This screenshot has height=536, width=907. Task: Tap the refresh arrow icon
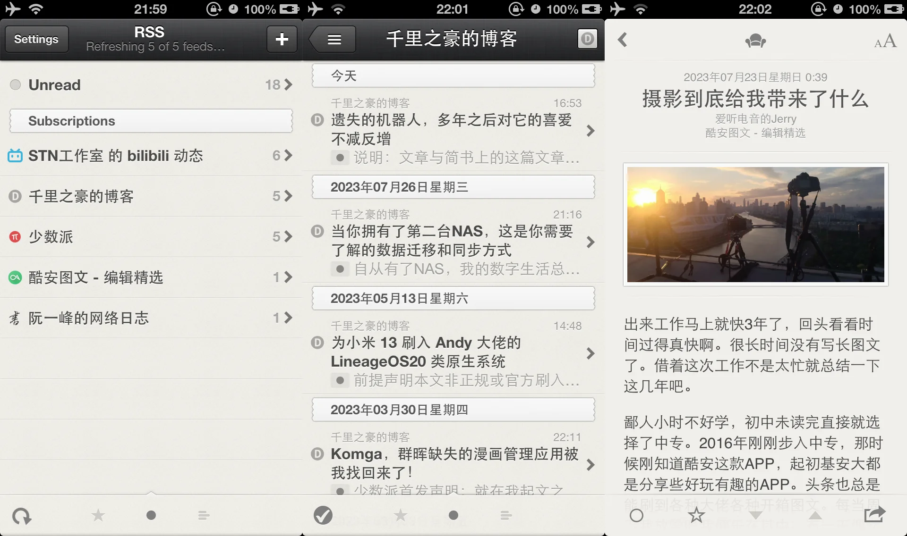pos(21,516)
